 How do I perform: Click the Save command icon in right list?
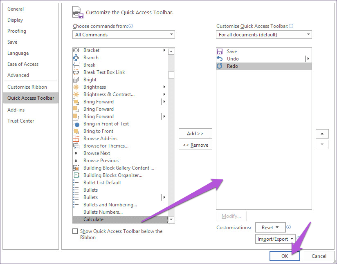[220, 51]
